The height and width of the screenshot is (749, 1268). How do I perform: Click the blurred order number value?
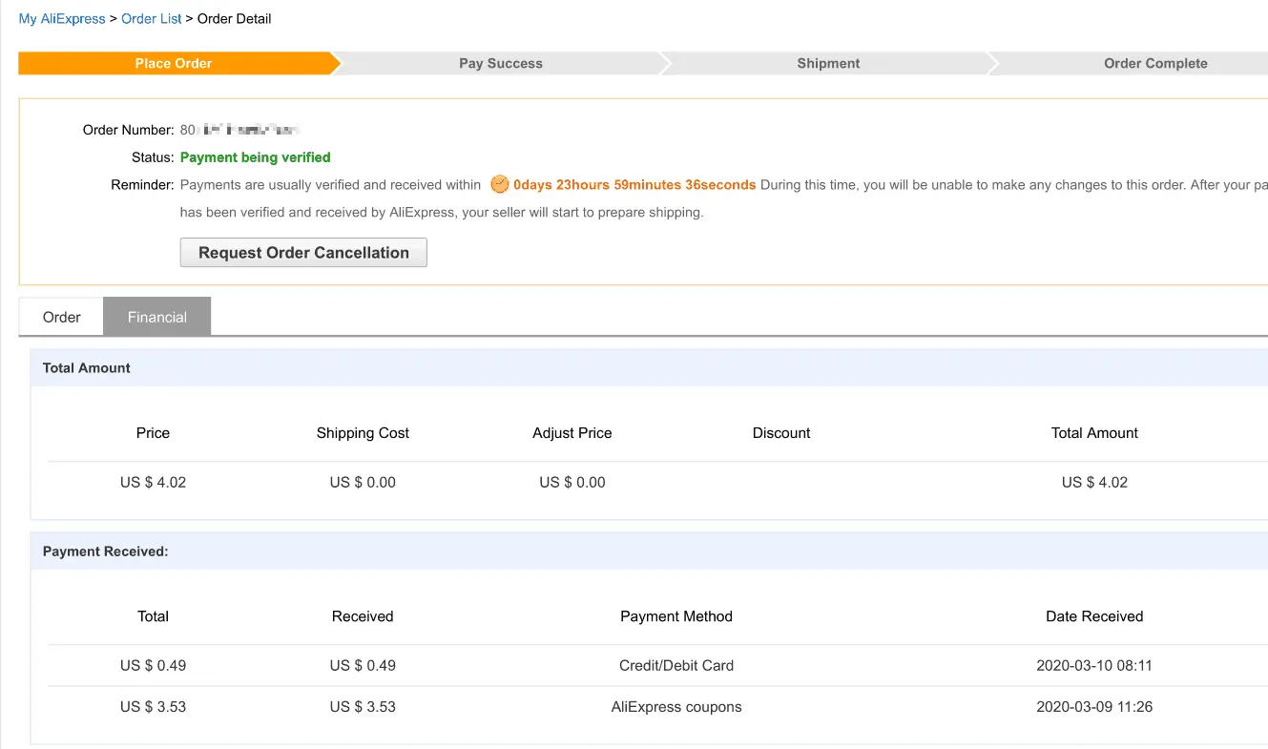tap(240, 130)
